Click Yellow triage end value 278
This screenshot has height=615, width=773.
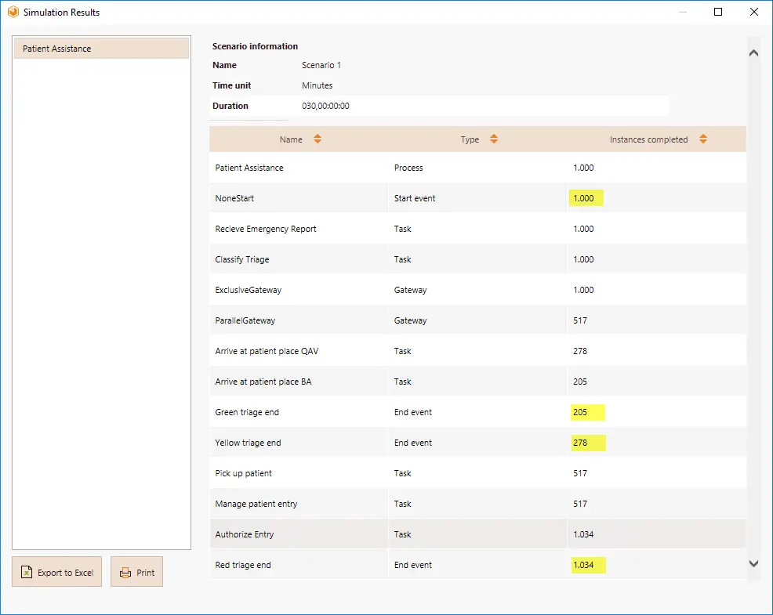click(x=580, y=443)
